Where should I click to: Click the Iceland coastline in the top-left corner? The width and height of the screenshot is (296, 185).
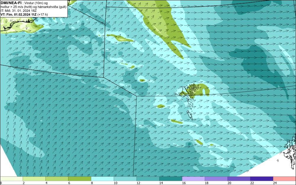point(18,24)
